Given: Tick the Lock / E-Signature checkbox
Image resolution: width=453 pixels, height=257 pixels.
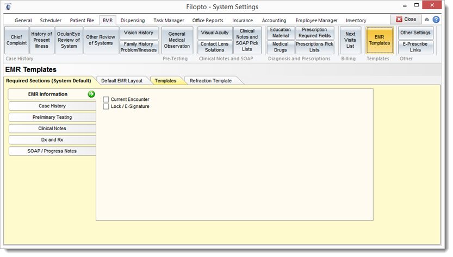Looking at the screenshot, I should click(x=106, y=106).
